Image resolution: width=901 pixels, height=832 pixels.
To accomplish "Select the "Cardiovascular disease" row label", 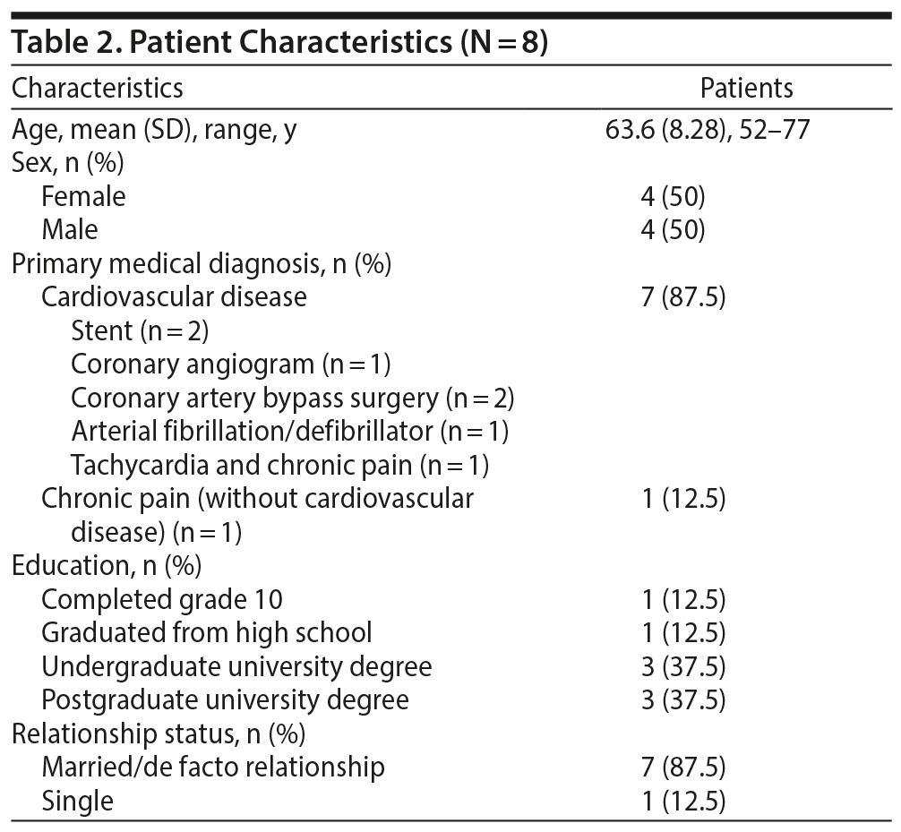I will pyautogui.click(x=174, y=296).
